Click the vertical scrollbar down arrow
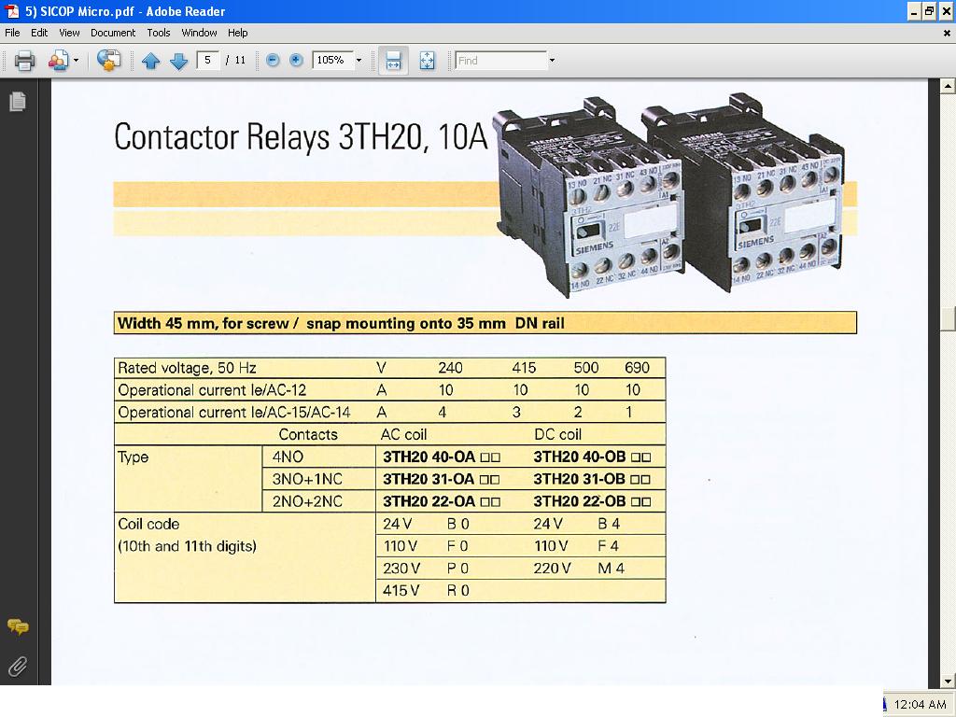Viewport: 956px width, 717px height. click(x=947, y=681)
